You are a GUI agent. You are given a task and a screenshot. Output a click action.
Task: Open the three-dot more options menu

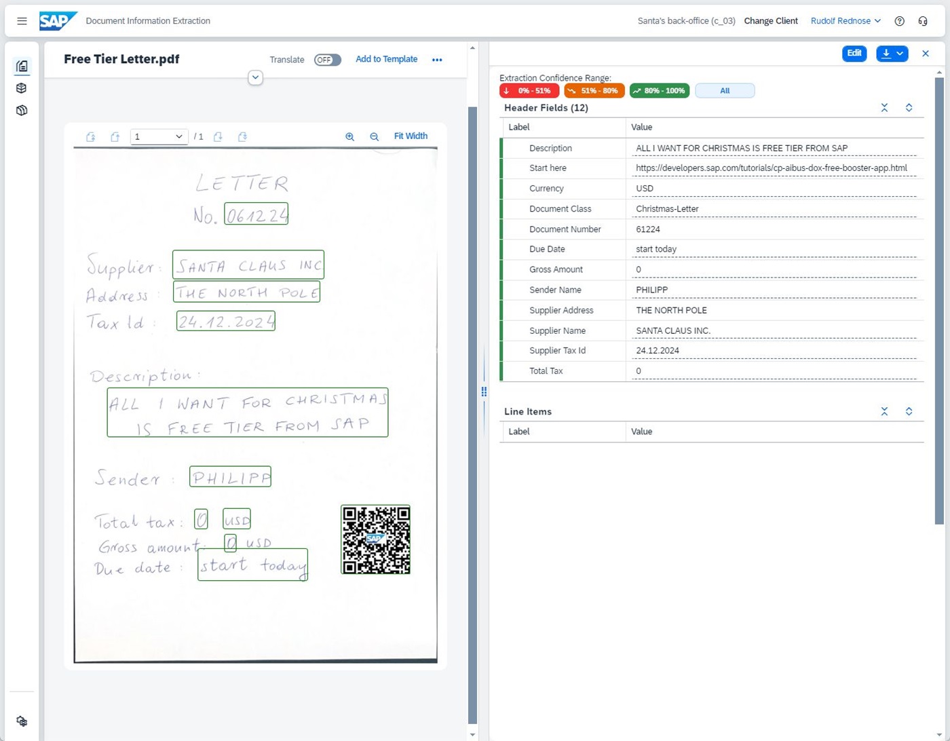(x=437, y=60)
